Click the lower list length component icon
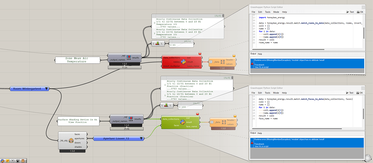The width and height of the screenshot is (373, 163). tap(167, 105)
